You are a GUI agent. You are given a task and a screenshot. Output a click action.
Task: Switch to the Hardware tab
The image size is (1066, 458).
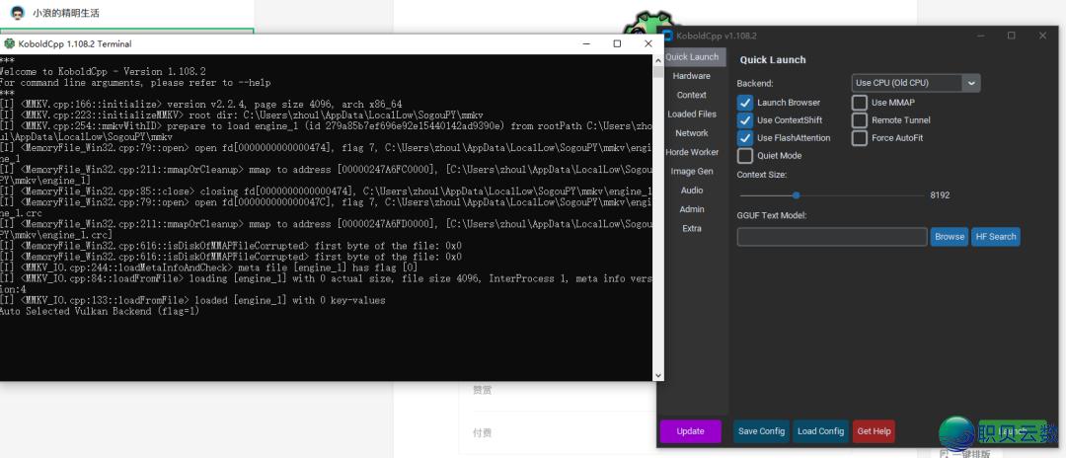[691, 76]
